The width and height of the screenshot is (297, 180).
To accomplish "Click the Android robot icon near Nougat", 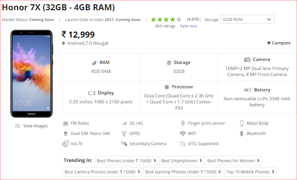I will pos(64,43).
